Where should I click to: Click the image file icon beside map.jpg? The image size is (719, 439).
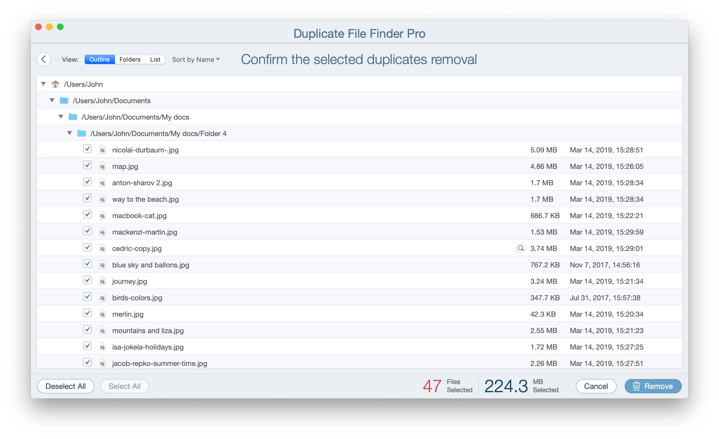102,166
